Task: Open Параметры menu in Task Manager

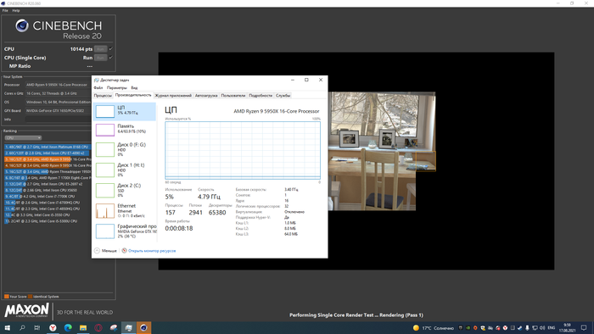Action: (x=117, y=88)
